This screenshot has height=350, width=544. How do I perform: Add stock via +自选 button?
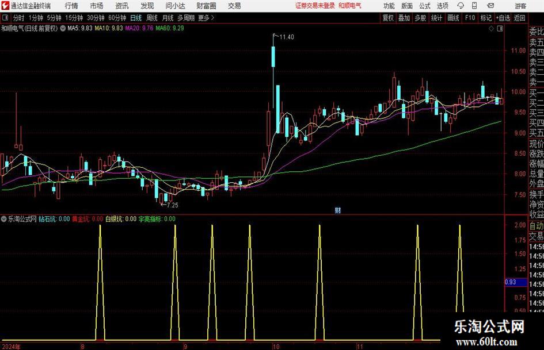pyautogui.click(x=503, y=18)
